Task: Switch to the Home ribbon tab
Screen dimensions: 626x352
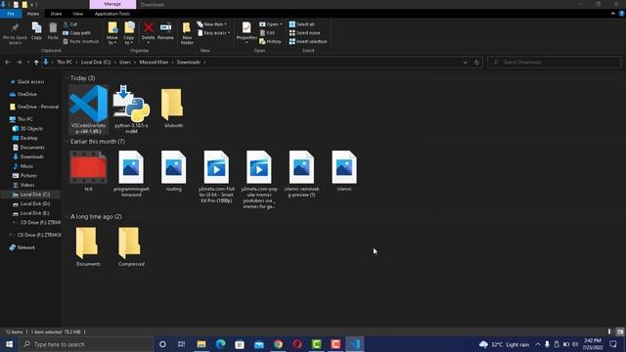Action: pos(33,14)
